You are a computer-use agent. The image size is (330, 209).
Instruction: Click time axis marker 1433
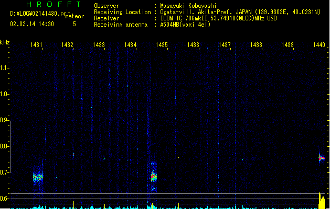99,45
